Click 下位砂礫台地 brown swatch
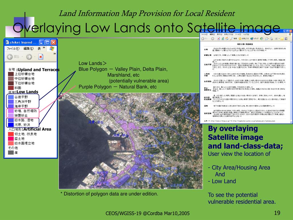293x220 pixels. [11, 83]
